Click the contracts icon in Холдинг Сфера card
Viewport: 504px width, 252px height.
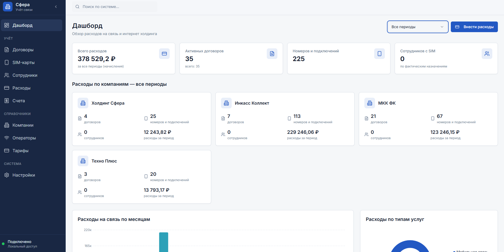[x=80, y=118]
